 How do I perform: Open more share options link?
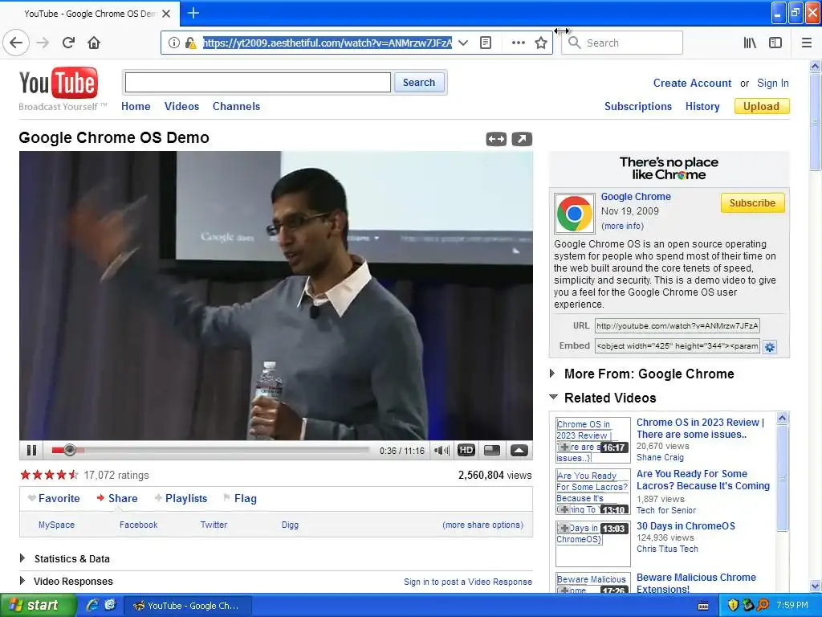(x=482, y=525)
